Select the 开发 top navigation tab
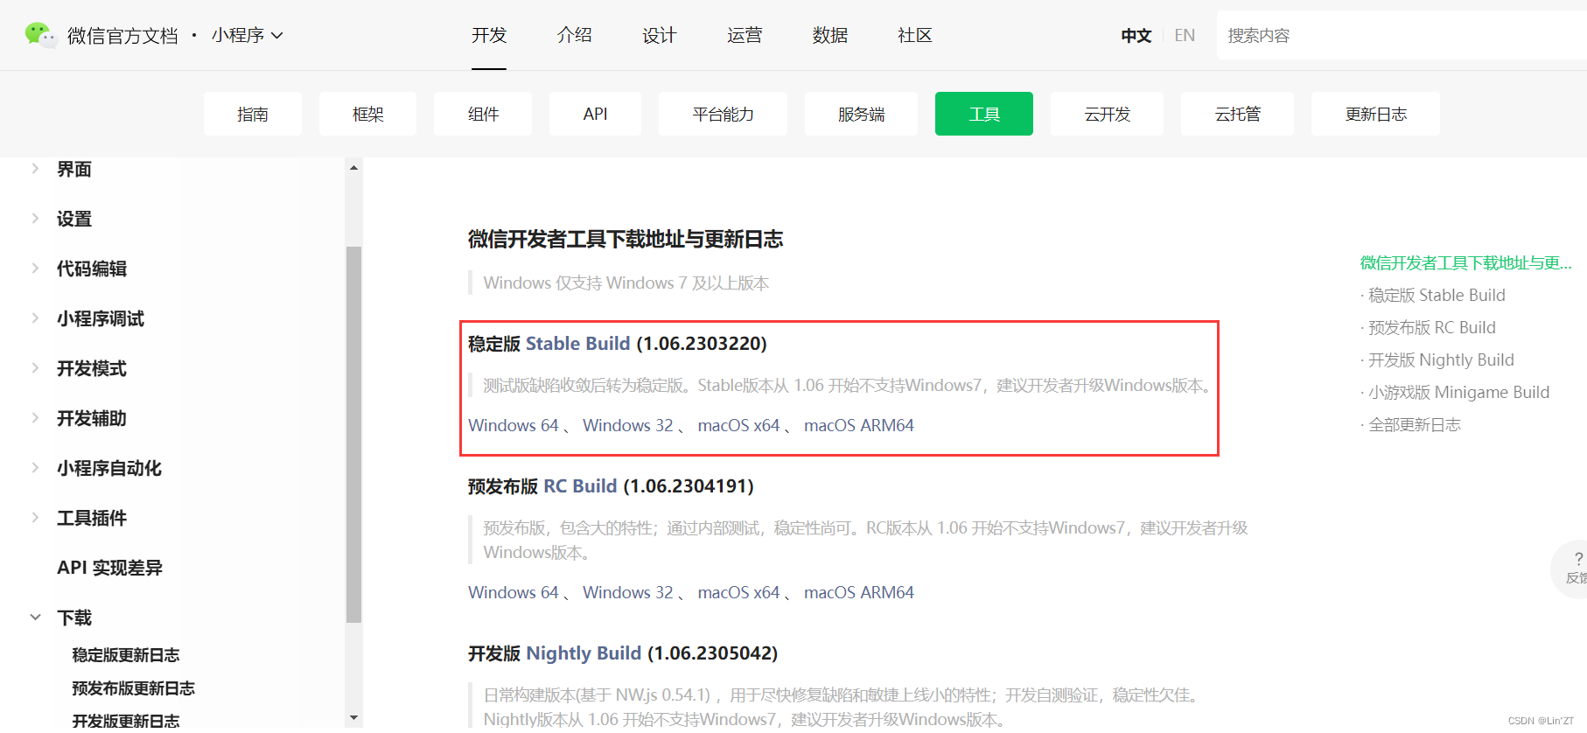The height and width of the screenshot is (733, 1587). pyautogui.click(x=489, y=35)
